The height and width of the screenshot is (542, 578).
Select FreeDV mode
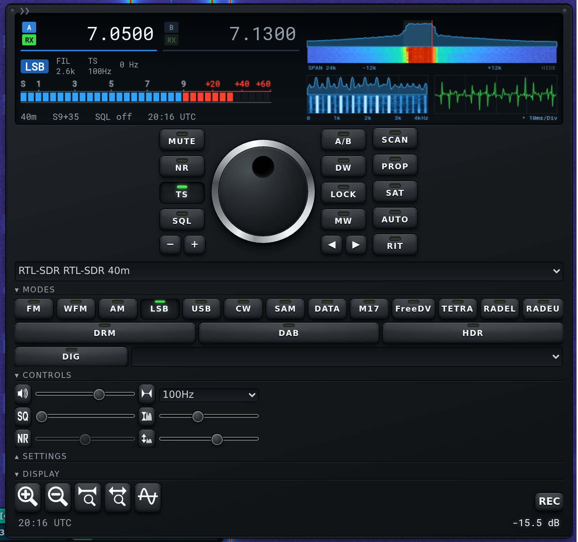click(x=413, y=309)
